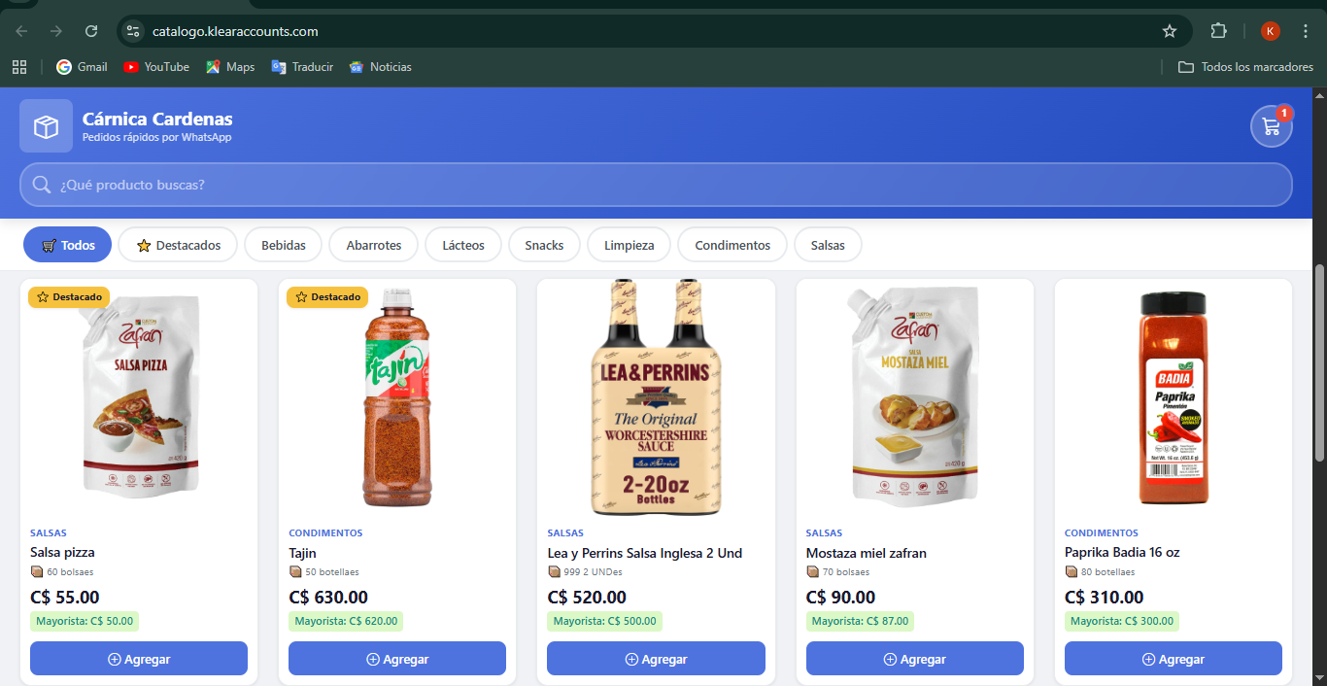Image resolution: width=1327 pixels, height=686 pixels.
Task: Add Salsa pizza to cart
Action: click(x=139, y=659)
